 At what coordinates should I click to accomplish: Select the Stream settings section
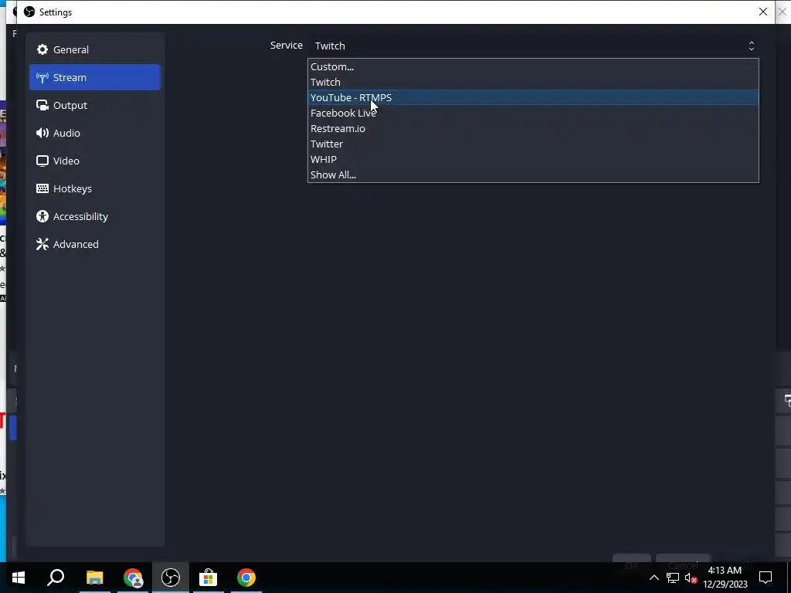(x=95, y=77)
